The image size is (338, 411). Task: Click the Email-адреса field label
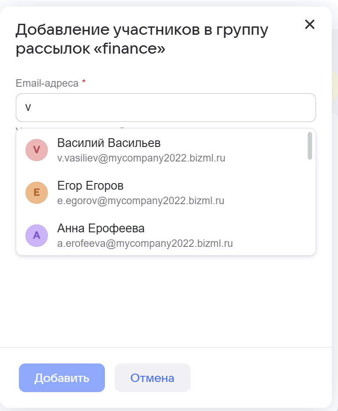coord(47,83)
